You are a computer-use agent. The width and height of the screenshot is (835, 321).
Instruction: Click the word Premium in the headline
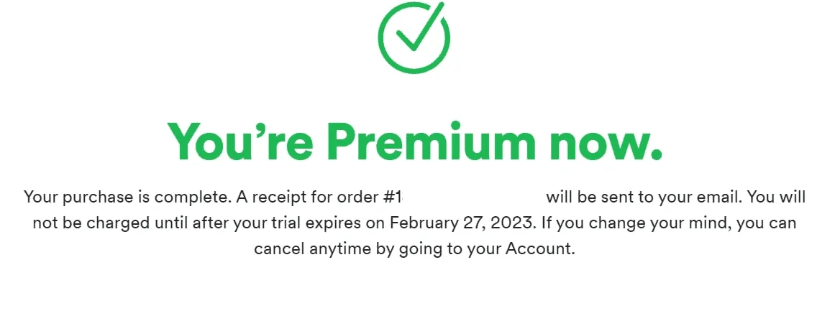(430, 140)
